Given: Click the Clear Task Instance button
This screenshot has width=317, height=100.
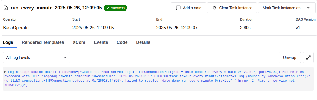Looking at the screenshot, I should pos(232,8).
